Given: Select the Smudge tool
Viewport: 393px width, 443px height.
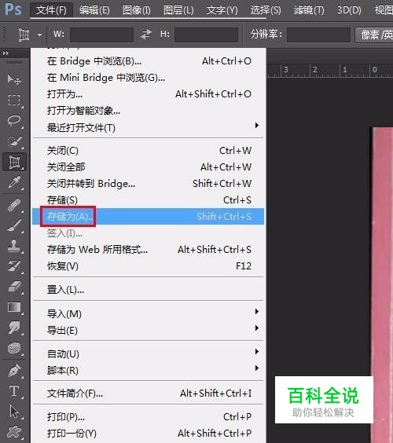Looking at the screenshot, I should [13, 328].
